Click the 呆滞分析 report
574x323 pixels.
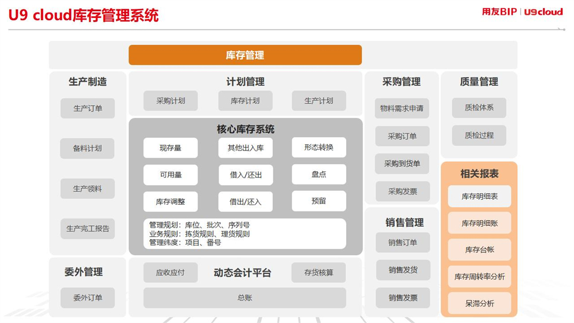pos(479,303)
